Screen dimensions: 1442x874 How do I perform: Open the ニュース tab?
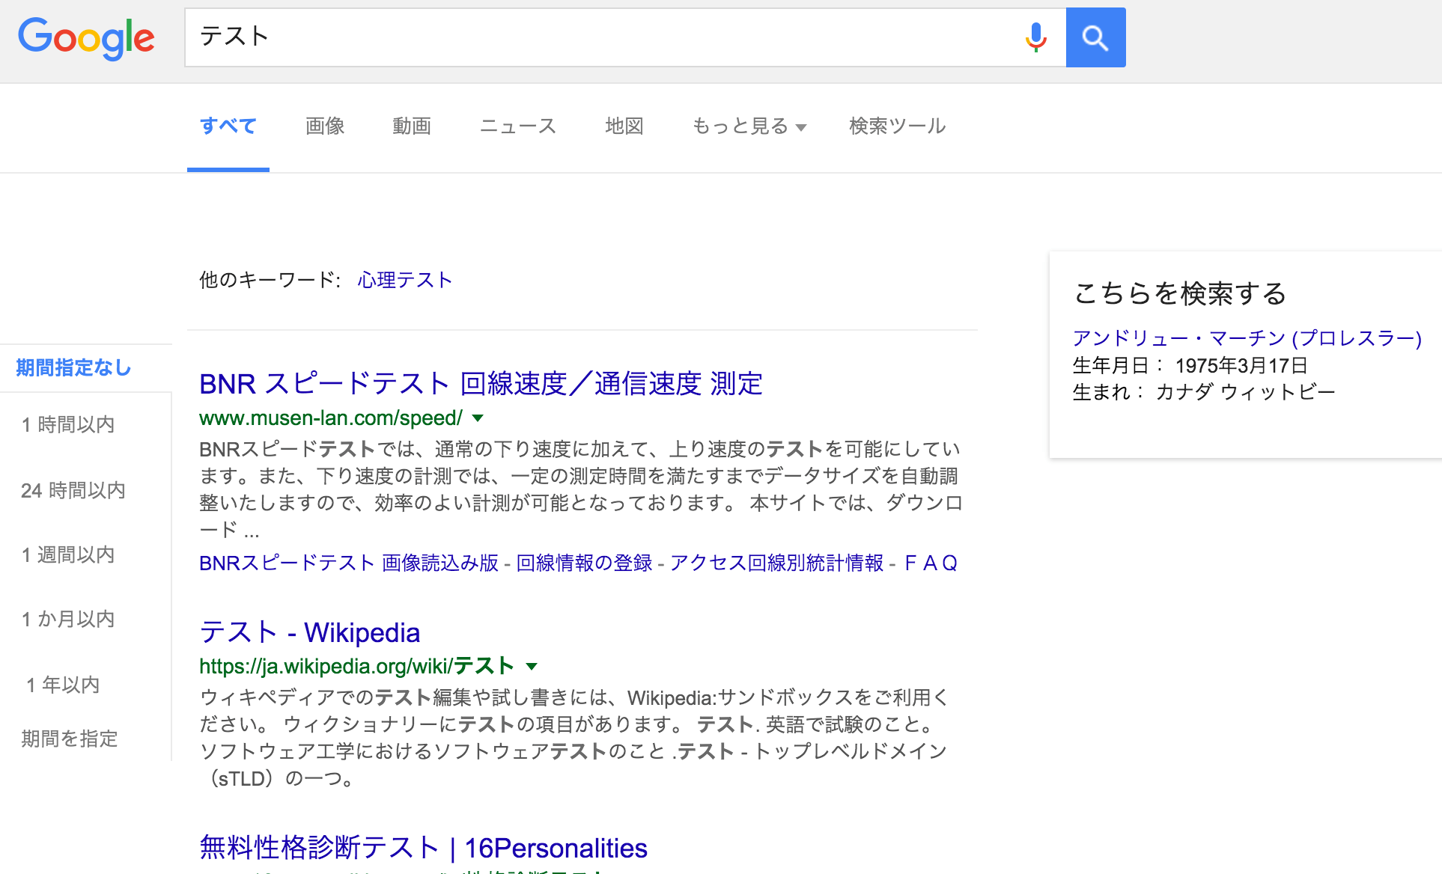[x=518, y=126]
